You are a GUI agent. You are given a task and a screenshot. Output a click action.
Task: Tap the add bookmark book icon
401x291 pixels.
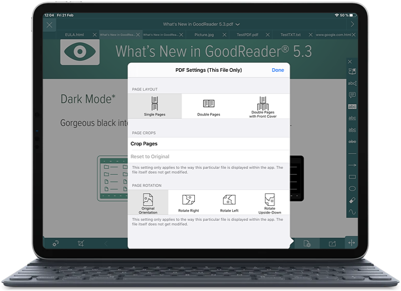352,71
